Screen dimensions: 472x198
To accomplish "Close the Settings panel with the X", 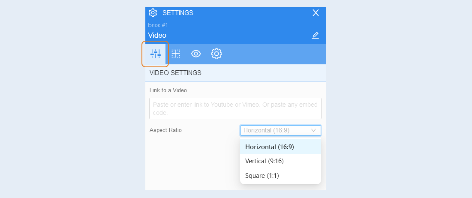I will pyautogui.click(x=316, y=12).
